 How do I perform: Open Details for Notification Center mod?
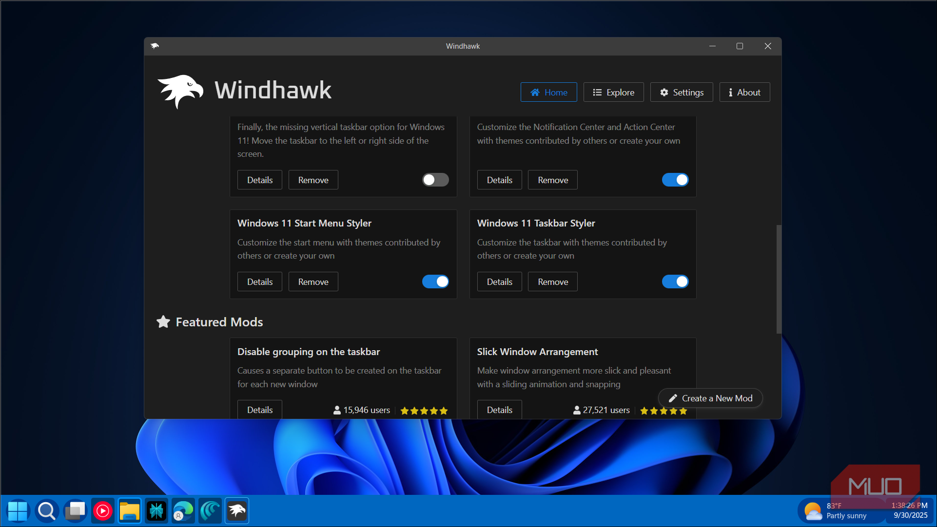point(500,180)
